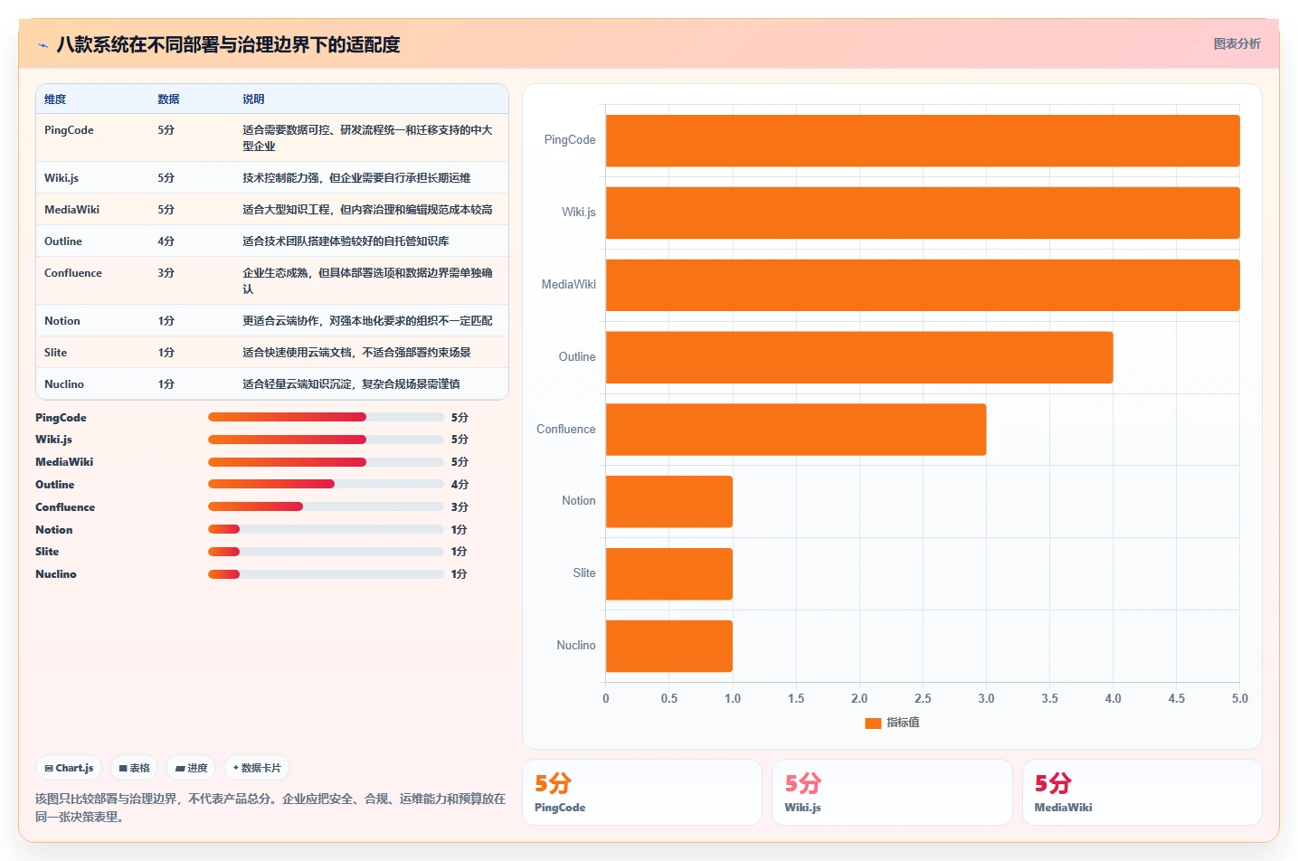The width and height of the screenshot is (1298, 861).
Task: Click the Wiki.js progress bar
Action: coord(326,440)
